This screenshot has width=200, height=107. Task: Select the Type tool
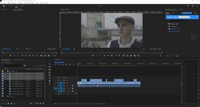coord(50,84)
